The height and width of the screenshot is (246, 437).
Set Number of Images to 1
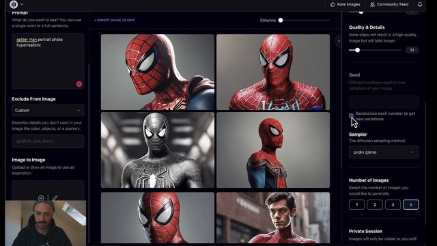(356, 205)
